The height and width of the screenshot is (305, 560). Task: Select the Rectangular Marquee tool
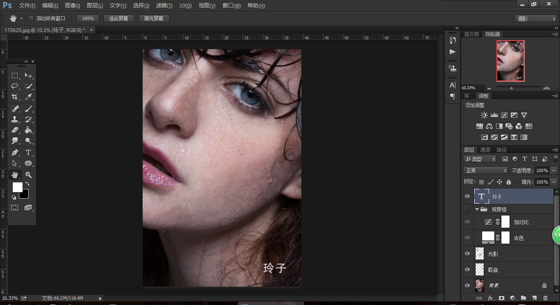(x=15, y=76)
